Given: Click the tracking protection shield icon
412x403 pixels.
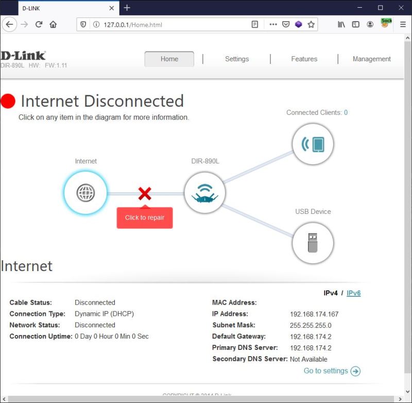Looking at the screenshot, I should click(83, 24).
